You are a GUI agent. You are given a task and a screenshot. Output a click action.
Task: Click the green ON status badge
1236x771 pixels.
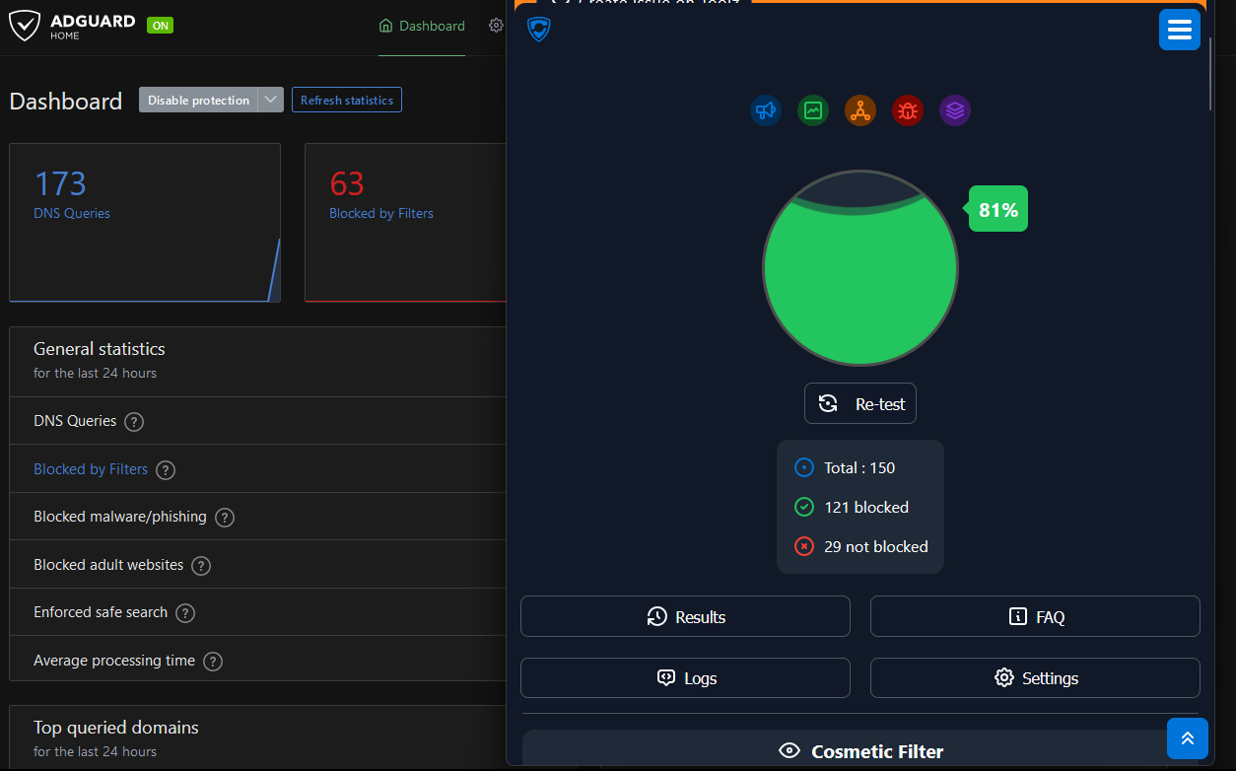[160, 26]
